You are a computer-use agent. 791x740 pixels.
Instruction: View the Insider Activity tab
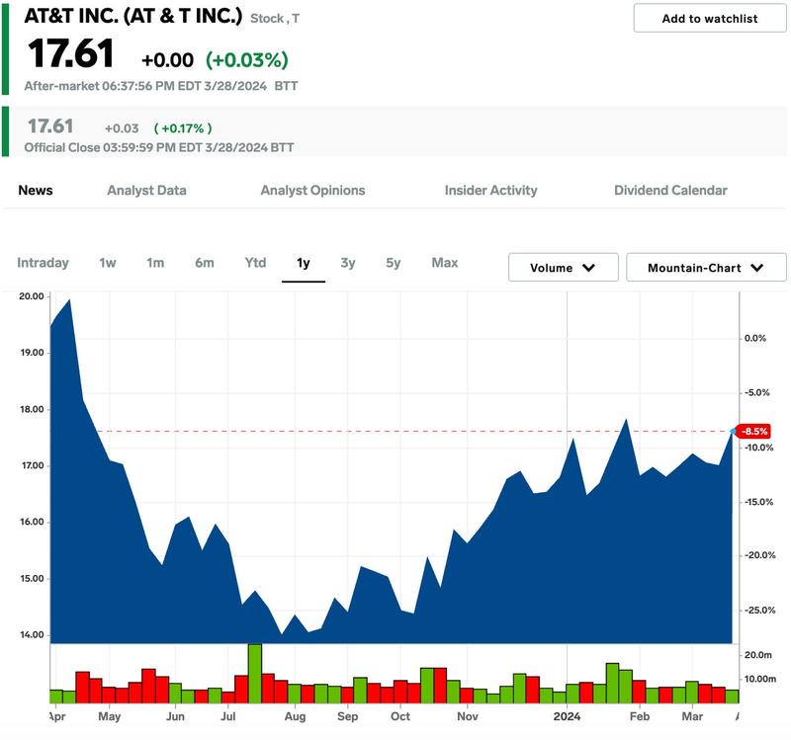pos(490,190)
